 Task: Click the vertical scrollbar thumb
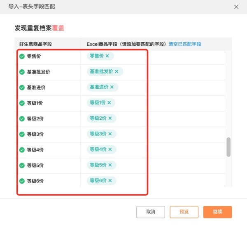point(228,147)
